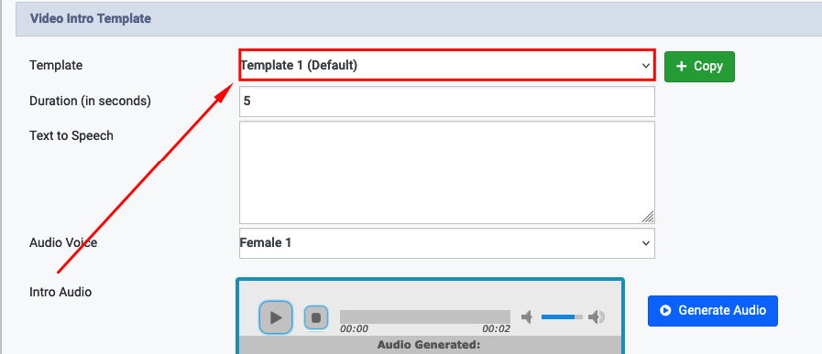Adjust the audio volume slider
Screen dimensions: 822x354
pyautogui.click(x=562, y=316)
